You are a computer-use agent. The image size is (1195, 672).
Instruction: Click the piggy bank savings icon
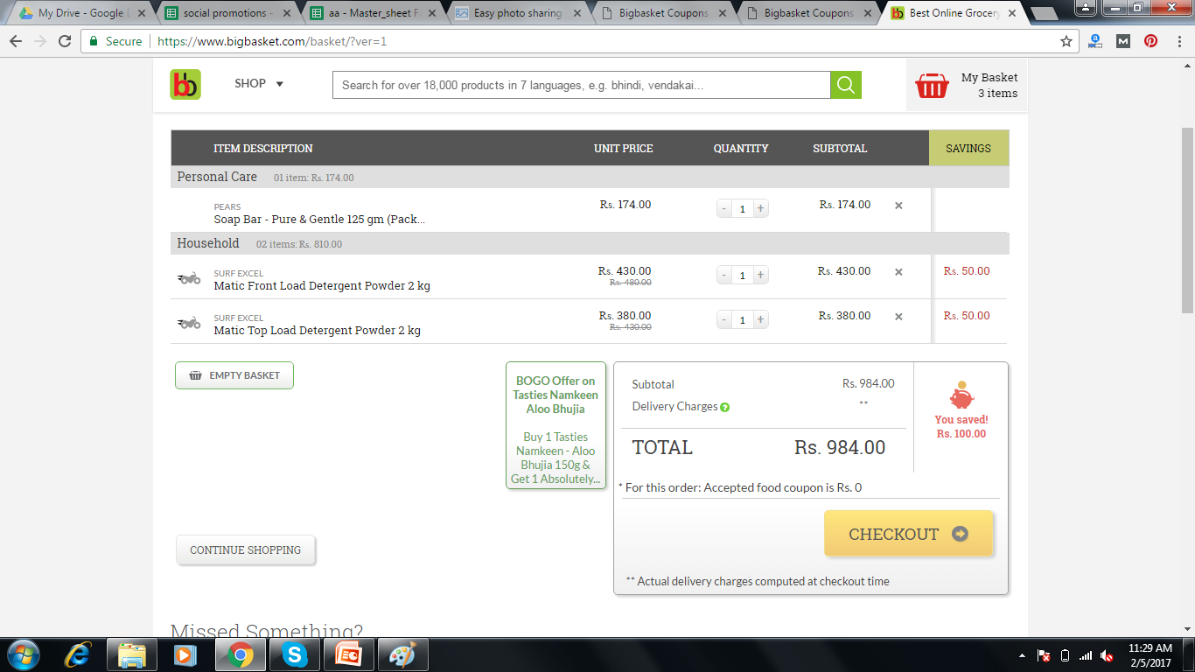click(x=961, y=395)
